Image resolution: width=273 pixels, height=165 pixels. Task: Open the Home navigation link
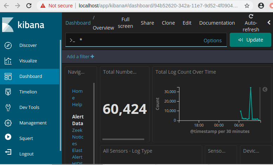coord(77,94)
